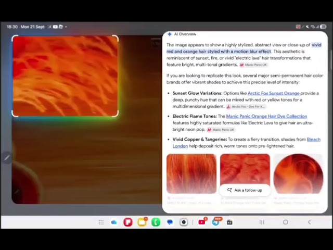Tap the selected orange image crop region

click(65, 76)
